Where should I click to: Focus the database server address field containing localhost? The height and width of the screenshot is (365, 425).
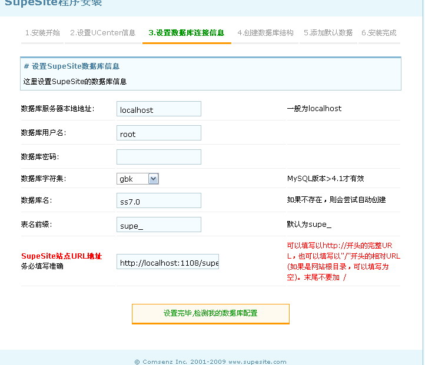pos(159,109)
